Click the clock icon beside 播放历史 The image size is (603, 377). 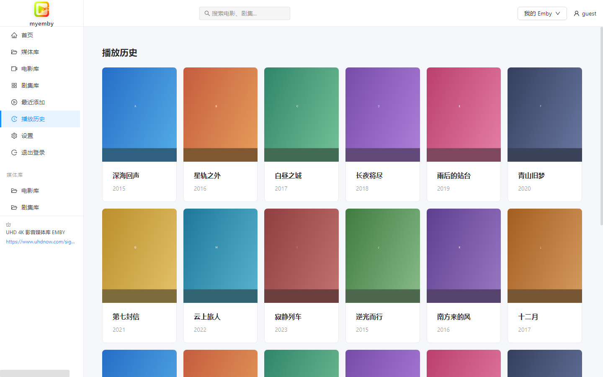14,119
